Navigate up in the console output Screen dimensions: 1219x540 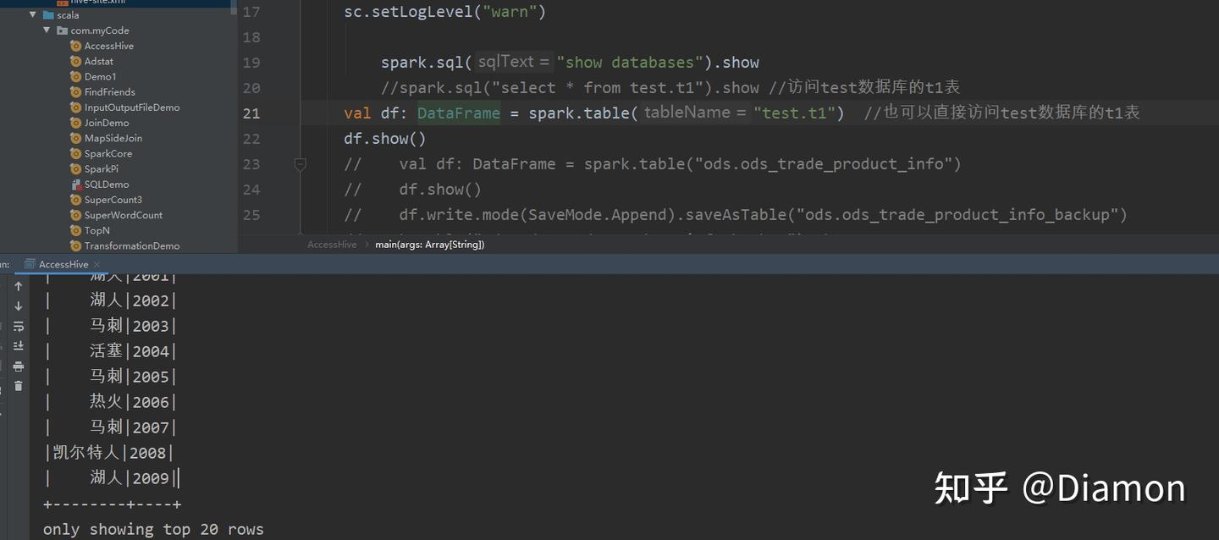click(x=18, y=285)
